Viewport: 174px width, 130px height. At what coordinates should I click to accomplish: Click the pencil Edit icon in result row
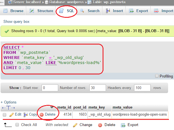pos(12,114)
